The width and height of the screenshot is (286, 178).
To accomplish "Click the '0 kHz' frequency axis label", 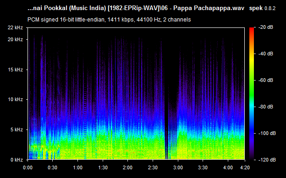I will point(16,160).
